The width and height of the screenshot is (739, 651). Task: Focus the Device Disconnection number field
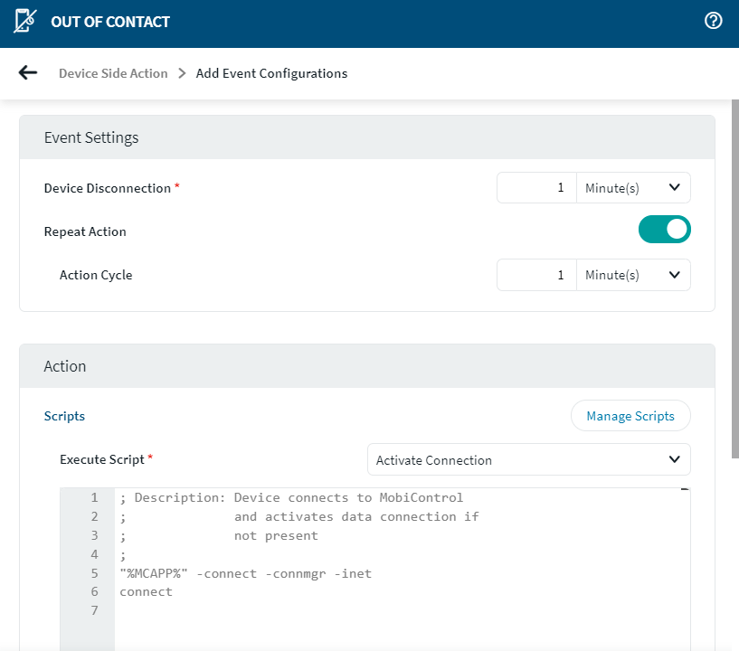click(x=536, y=188)
